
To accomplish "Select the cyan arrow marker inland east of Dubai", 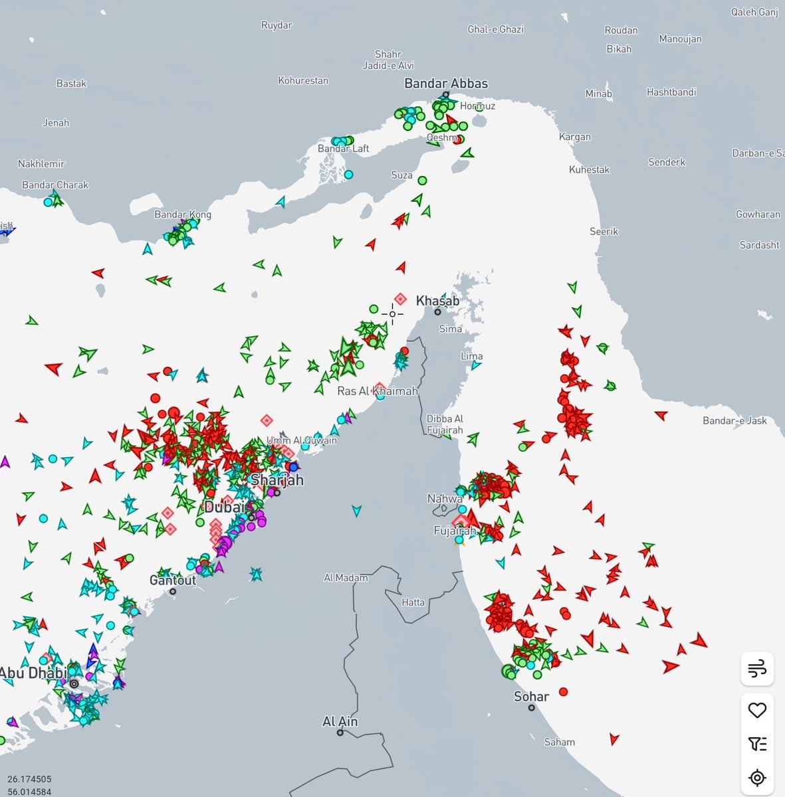I will 357,510.
